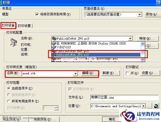Select the 当前选项卡 radio button
The image size is (161, 122).
pyautogui.click(x=9, y=88)
